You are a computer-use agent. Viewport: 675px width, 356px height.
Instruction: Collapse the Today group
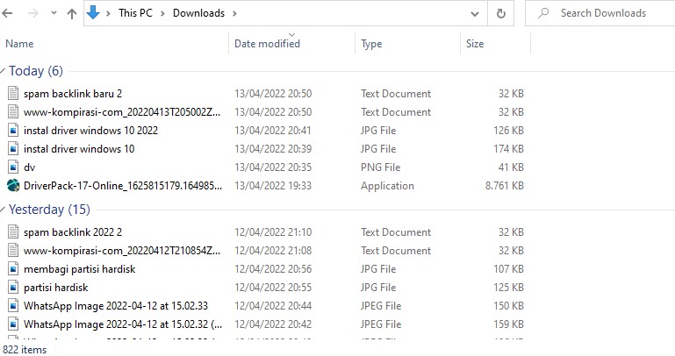[4, 72]
